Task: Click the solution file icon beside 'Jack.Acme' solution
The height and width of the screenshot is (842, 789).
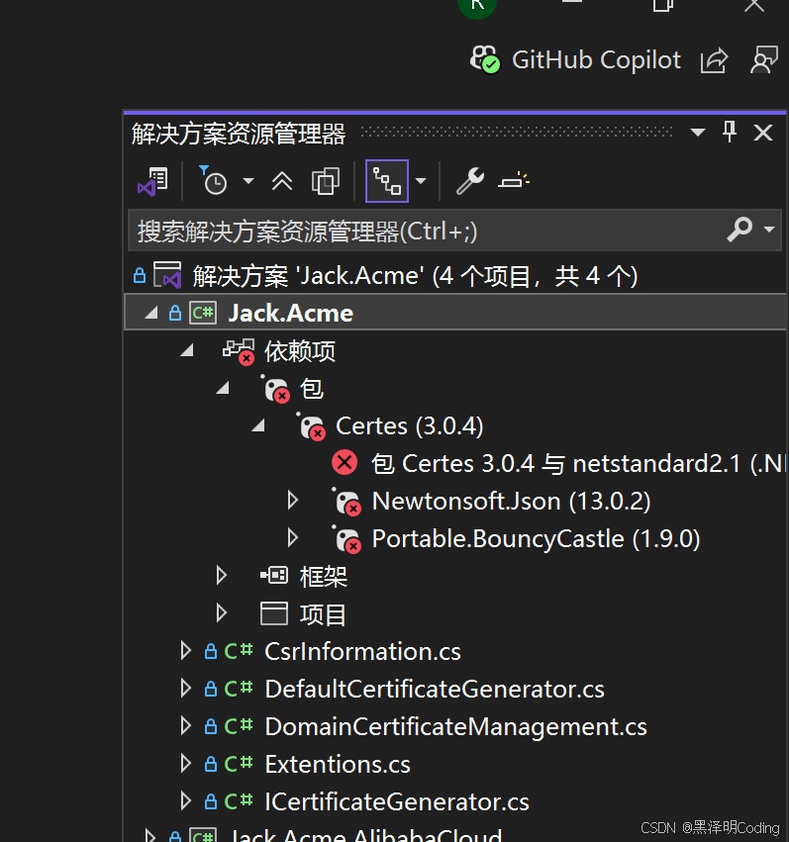Action: pyautogui.click(x=167, y=275)
